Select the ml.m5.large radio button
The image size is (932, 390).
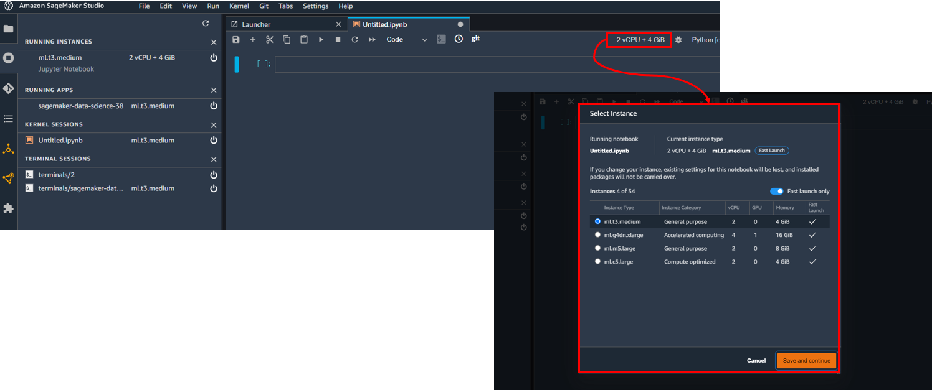[x=598, y=249]
